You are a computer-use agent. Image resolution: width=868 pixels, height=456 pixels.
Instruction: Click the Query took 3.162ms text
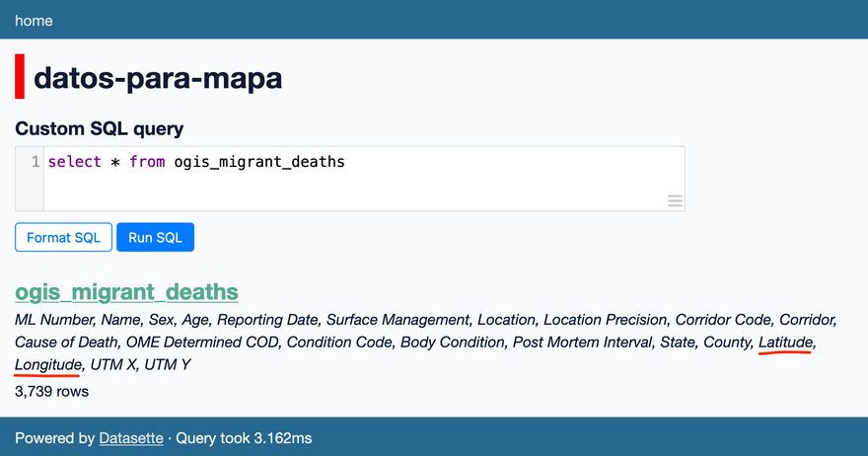[x=244, y=438]
